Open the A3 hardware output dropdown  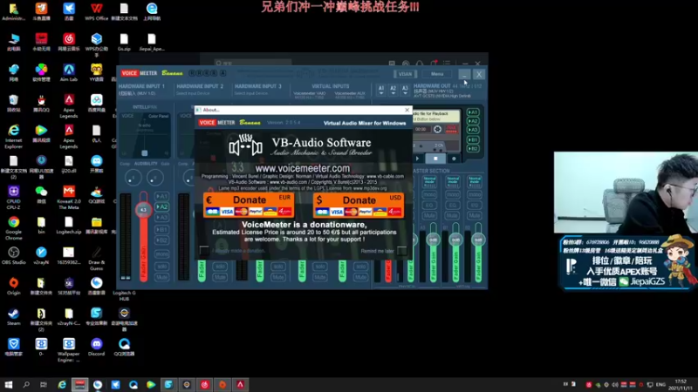[405, 91]
